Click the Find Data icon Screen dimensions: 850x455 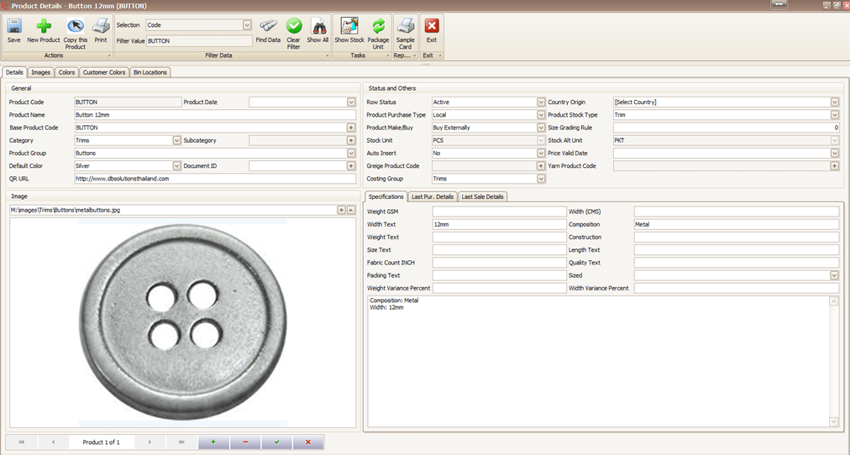tap(268, 26)
